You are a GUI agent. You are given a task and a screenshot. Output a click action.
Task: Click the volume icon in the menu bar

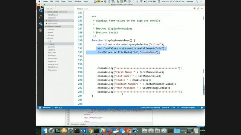[x=145, y=1]
